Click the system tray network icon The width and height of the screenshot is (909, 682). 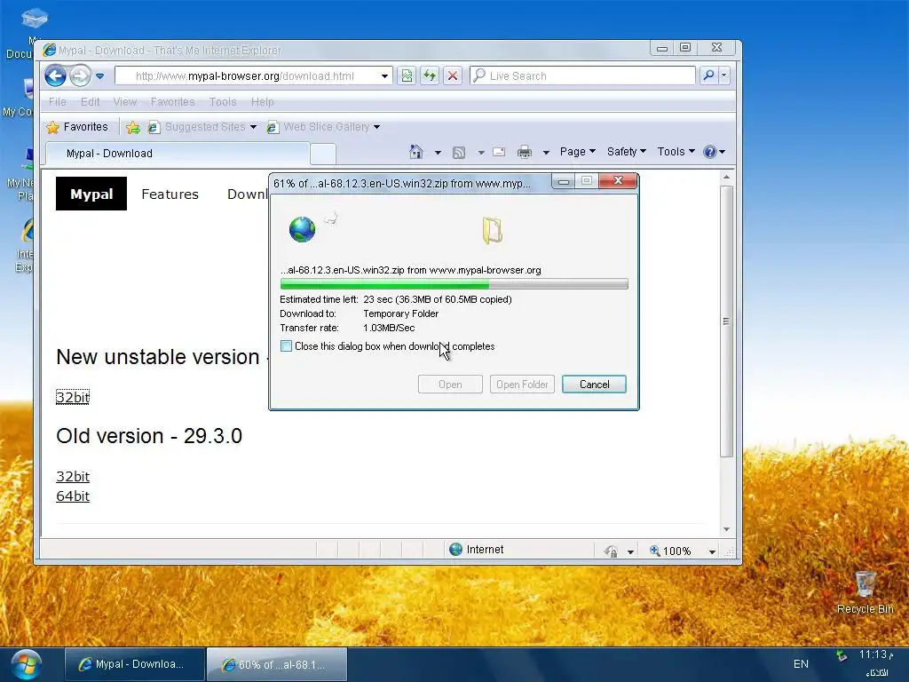click(x=841, y=656)
